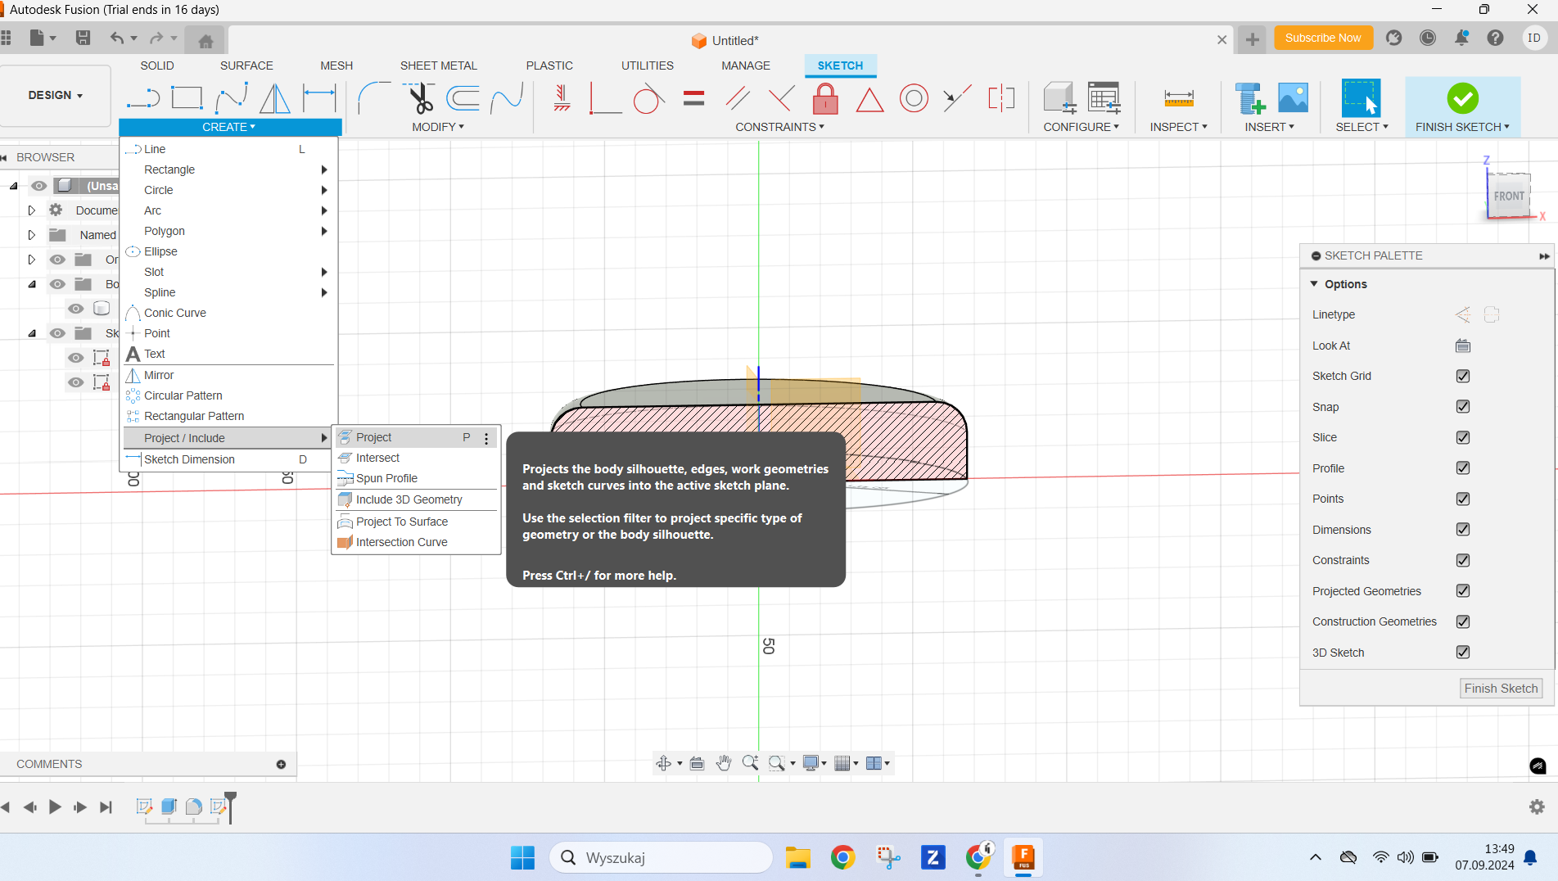Click the timeline play button
This screenshot has width=1558, height=881.
[55, 807]
